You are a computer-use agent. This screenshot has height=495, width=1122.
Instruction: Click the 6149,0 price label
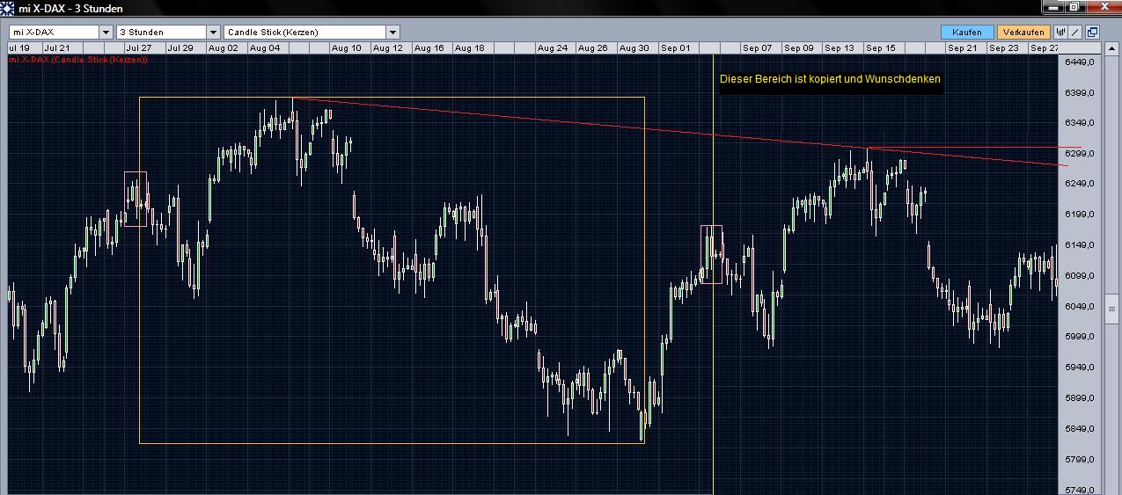(x=1079, y=245)
